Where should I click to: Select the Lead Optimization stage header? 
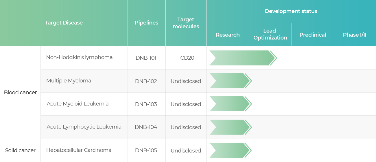(x=270, y=35)
